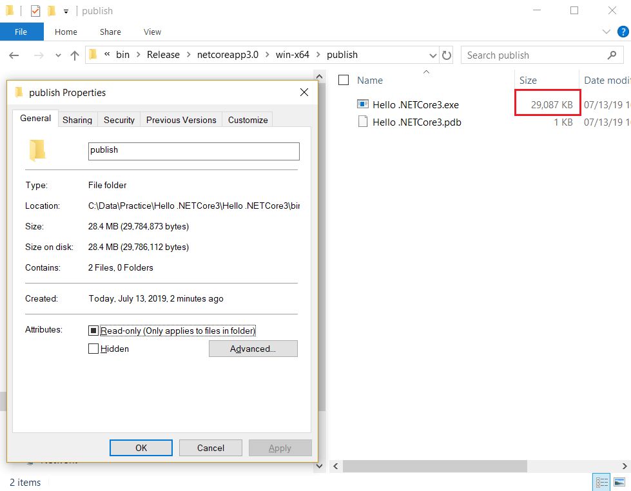
Task: Refresh the publish folder view
Action: pyautogui.click(x=446, y=55)
